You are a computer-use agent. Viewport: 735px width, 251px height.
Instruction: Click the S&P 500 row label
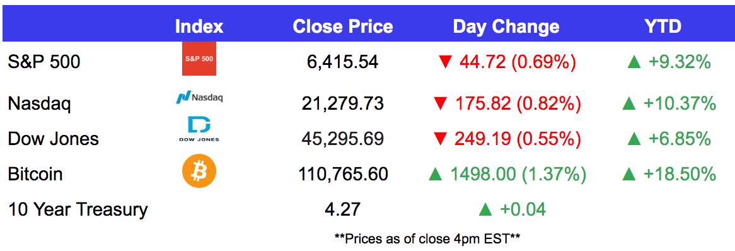[x=44, y=62]
